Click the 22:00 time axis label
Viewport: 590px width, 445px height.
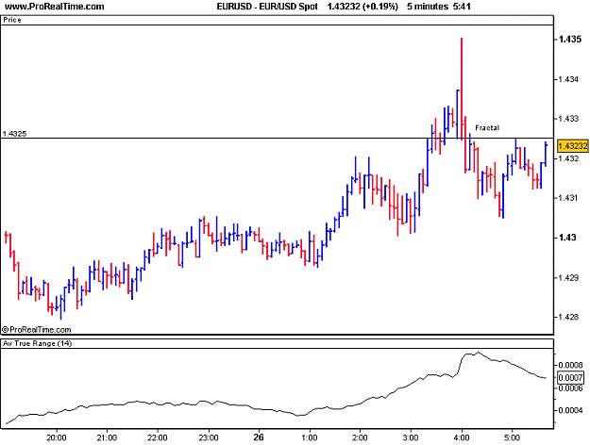pyautogui.click(x=158, y=437)
